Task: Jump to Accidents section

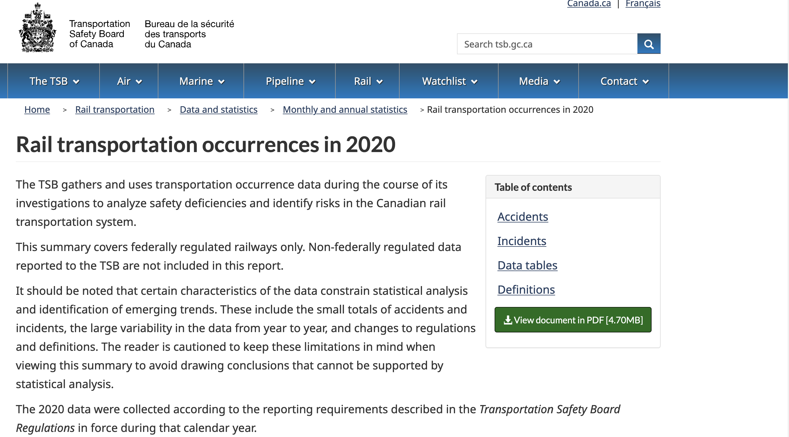Action: click(x=522, y=217)
